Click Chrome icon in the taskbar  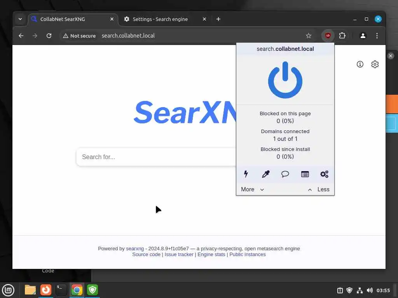77,290
